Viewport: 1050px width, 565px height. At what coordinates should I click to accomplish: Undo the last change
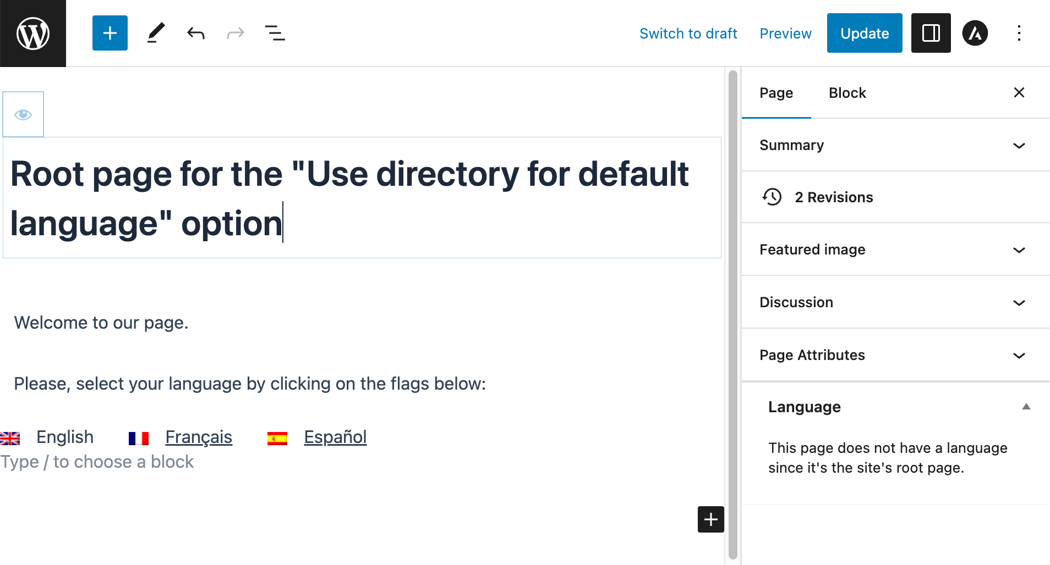[x=195, y=34]
